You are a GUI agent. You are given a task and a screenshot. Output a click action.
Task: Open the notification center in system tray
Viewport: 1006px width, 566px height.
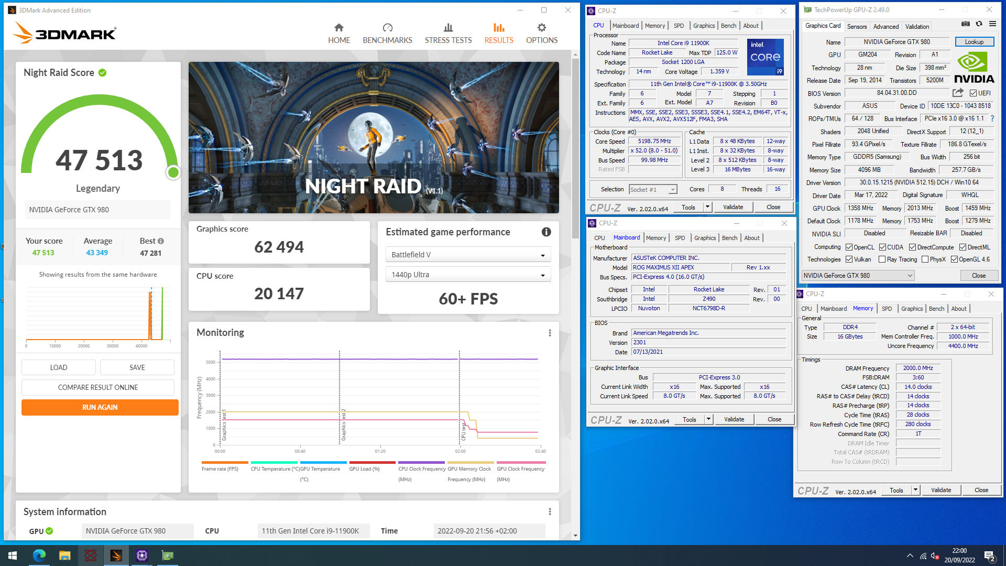(x=990, y=556)
